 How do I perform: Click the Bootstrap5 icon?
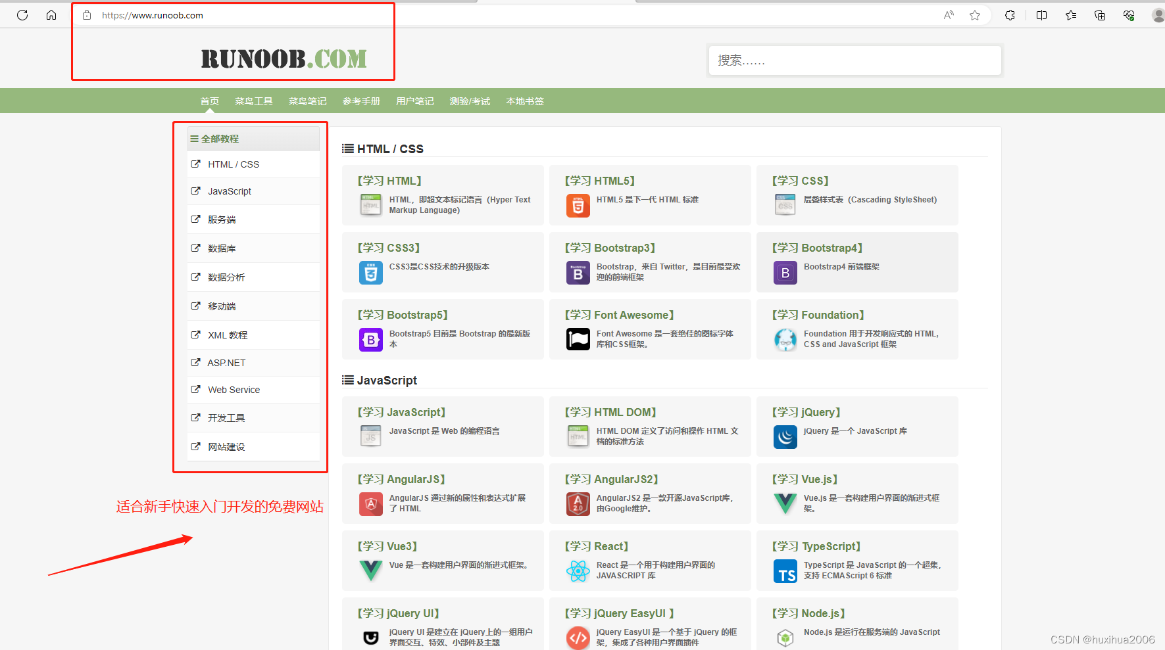click(371, 339)
